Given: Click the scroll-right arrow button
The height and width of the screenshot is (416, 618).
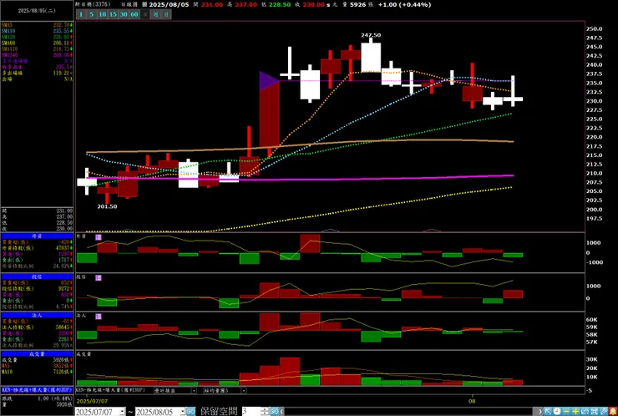Looking at the screenshot, I should 540,412.
